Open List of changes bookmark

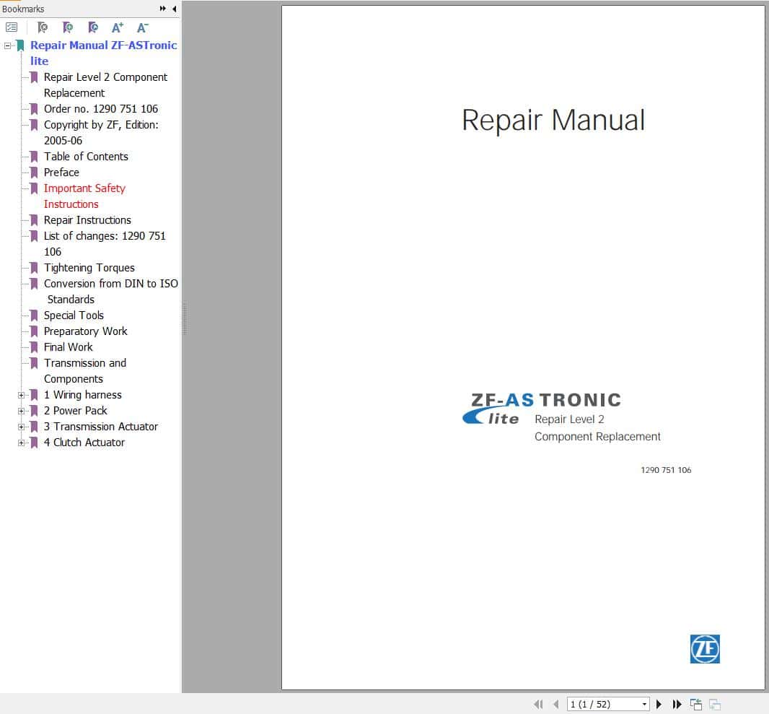click(x=105, y=244)
